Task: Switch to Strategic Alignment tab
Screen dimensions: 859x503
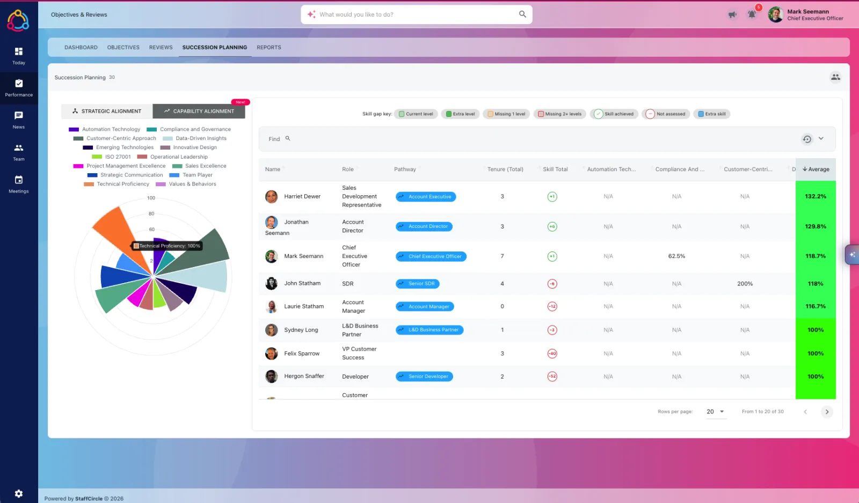Action: 107,111
